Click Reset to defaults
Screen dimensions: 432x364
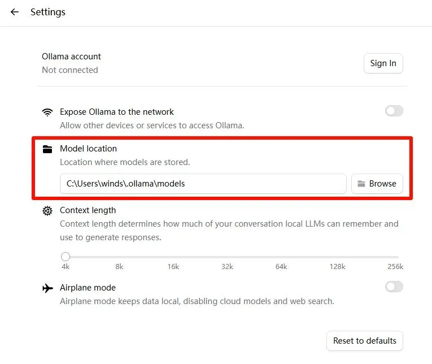[364, 341]
